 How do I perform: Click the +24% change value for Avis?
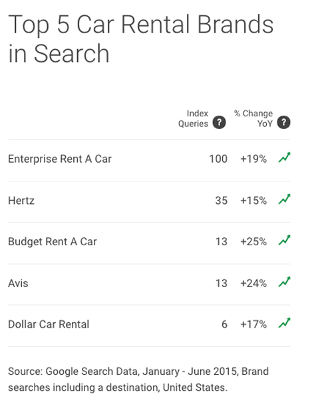[x=253, y=284]
